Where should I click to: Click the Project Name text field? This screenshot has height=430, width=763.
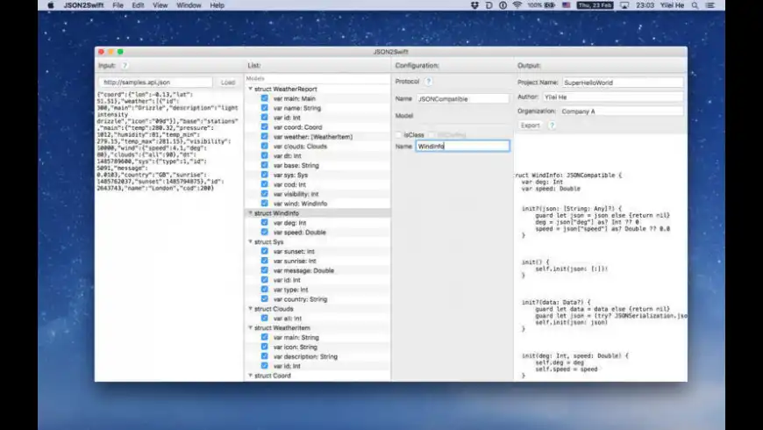[621, 82]
